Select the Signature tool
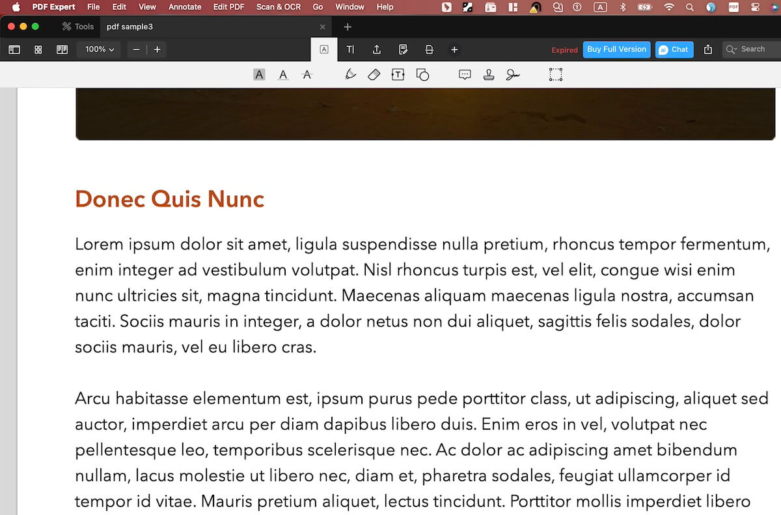 click(x=513, y=74)
